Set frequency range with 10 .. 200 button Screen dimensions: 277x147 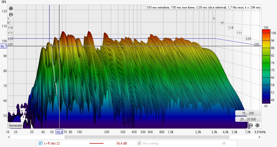(248, 113)
